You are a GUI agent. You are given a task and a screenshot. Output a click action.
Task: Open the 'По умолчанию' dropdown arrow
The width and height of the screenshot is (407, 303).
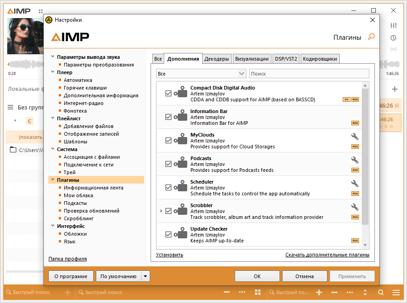tap(145, 276)
